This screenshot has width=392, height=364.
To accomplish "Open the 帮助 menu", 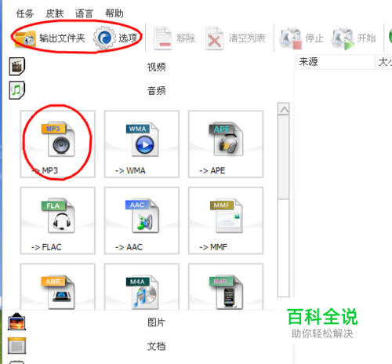I will point(114,13).
